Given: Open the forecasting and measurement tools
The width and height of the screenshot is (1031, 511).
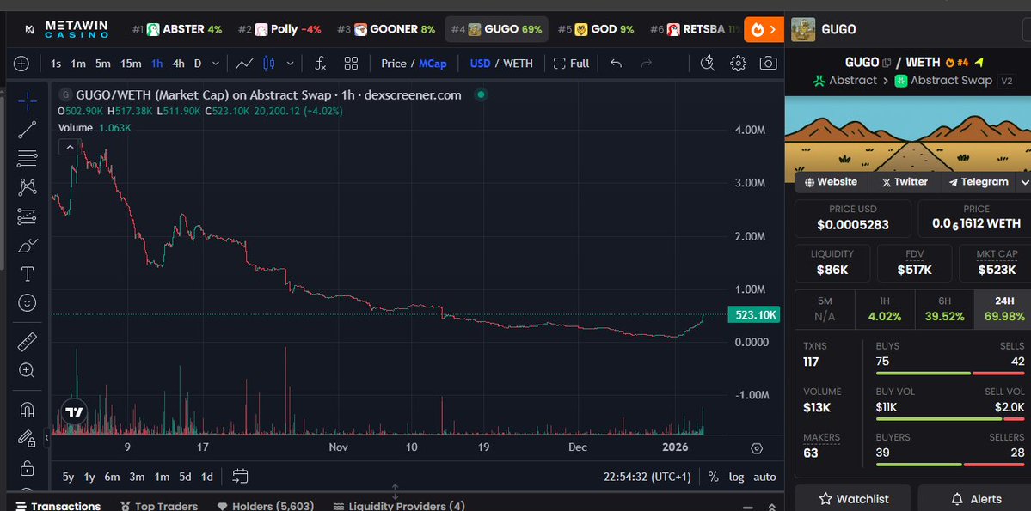Looking at the screenshot, I should 27,216.
